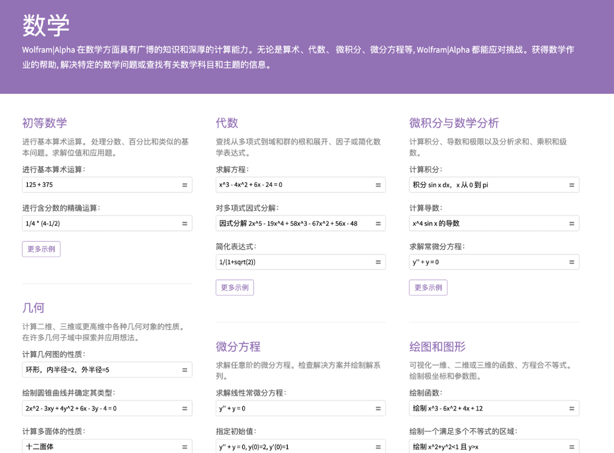Screen dimensions: 614x453
Task: Follow the 微分方程 heading link
Action: tap(238, 346)
